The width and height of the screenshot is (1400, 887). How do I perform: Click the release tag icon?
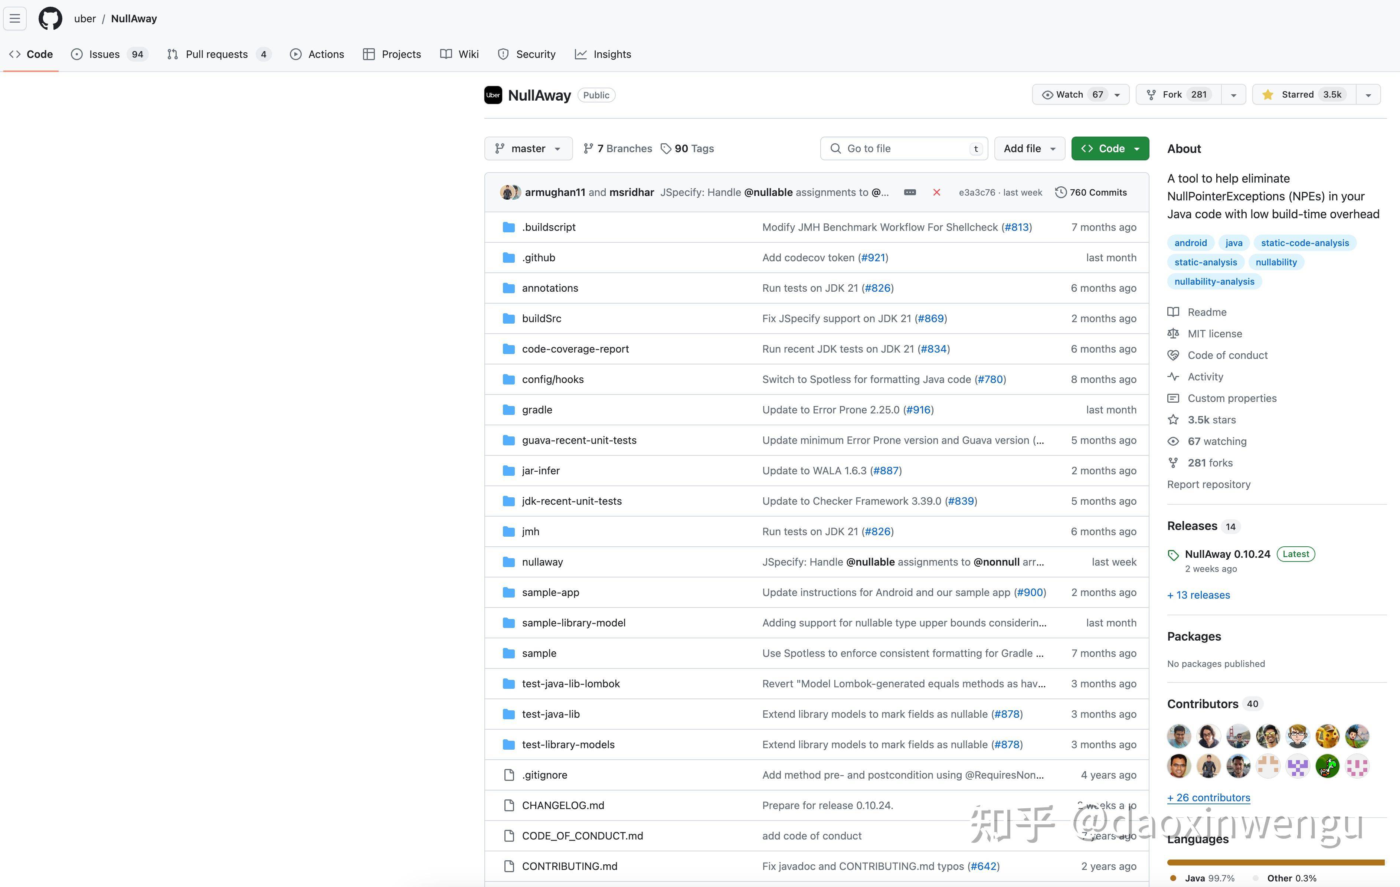pyautogui.click(x=1173, y=555)
